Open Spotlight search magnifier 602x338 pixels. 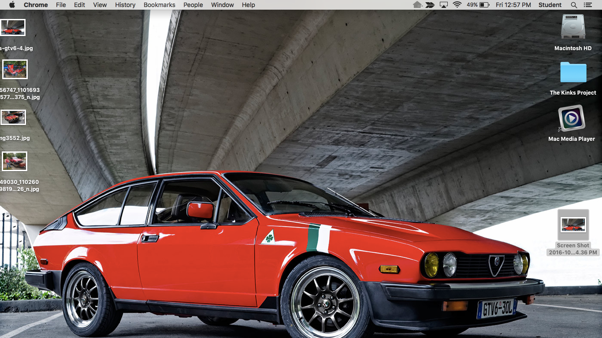tap(574, 5)
